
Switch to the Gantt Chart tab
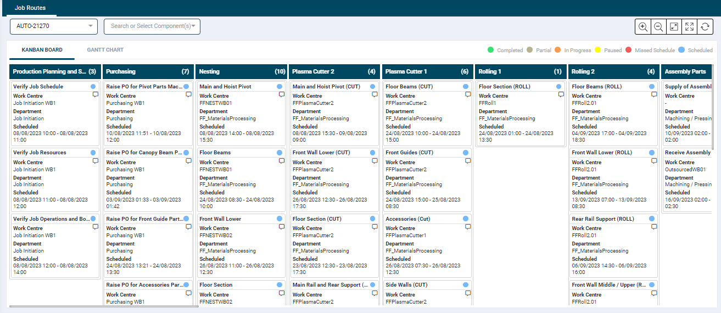click(105, 50)
